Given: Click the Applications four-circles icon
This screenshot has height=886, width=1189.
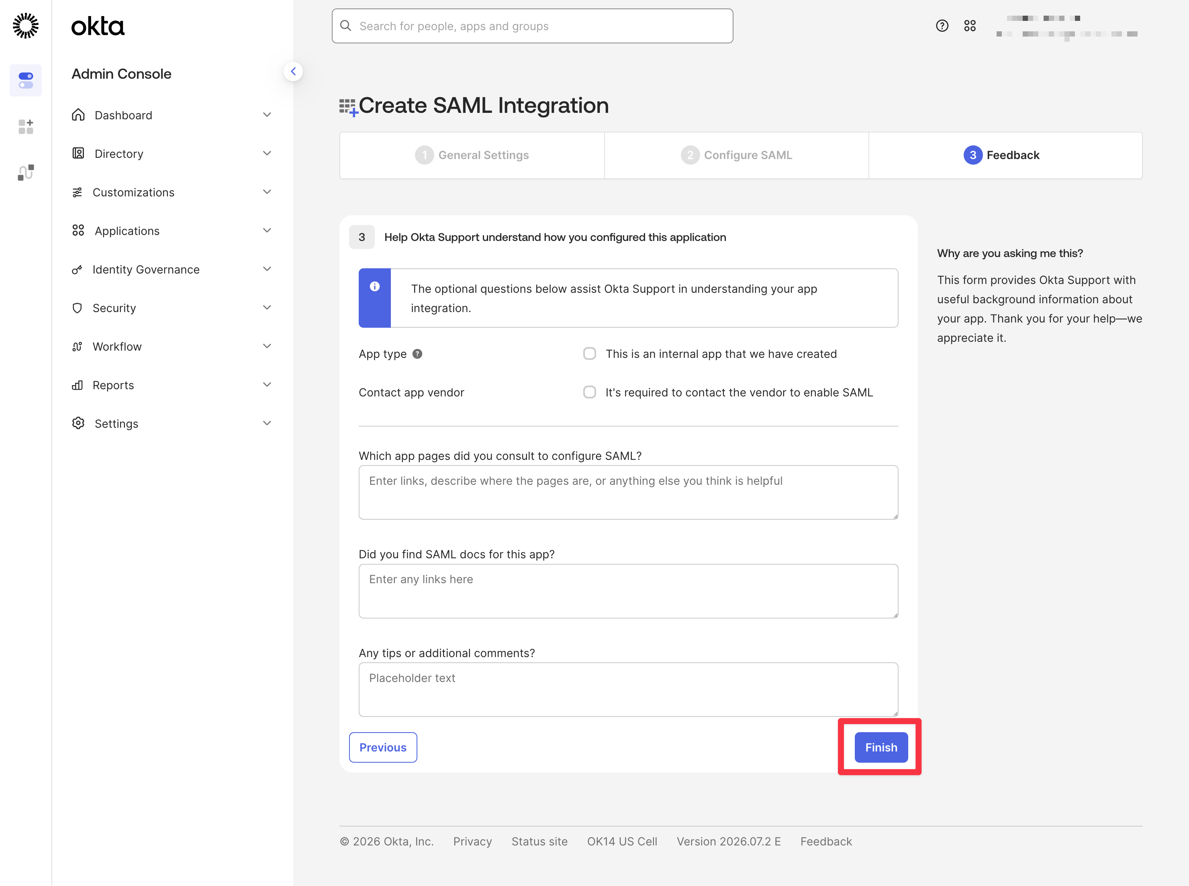Looking at the screenshot, I should 78,231.
